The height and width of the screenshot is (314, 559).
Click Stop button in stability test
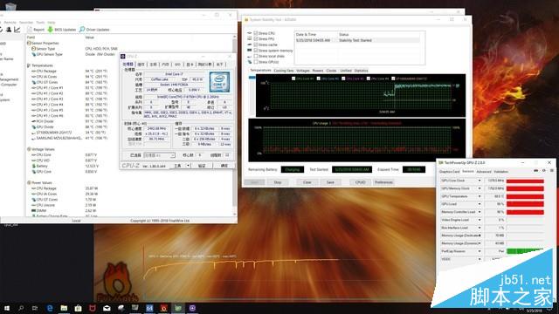278,182
